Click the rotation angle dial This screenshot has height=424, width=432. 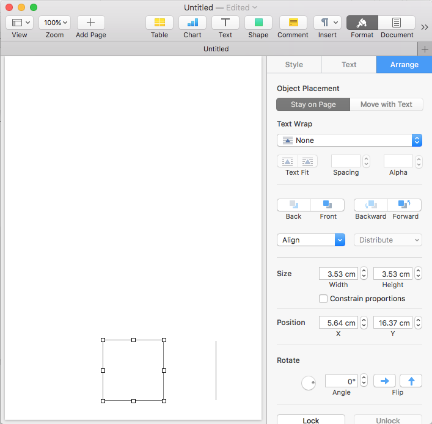pyautogui.click(x=309, y=383)
